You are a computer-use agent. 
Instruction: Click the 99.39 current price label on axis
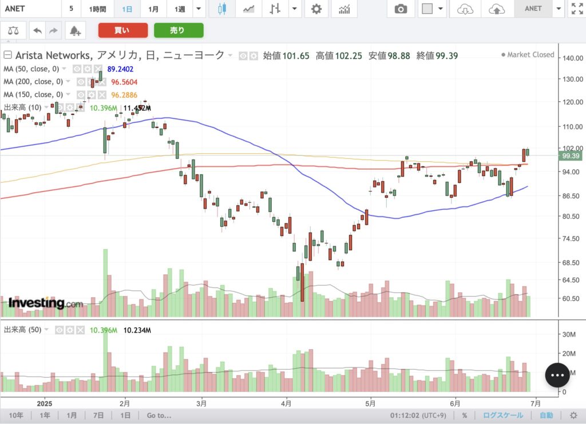tap(571, 156)
